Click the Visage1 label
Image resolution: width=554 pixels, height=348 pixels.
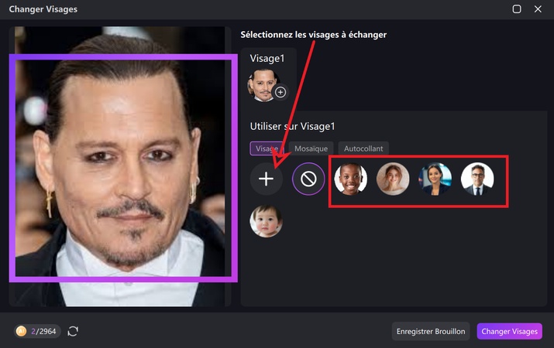coord(267,58)
